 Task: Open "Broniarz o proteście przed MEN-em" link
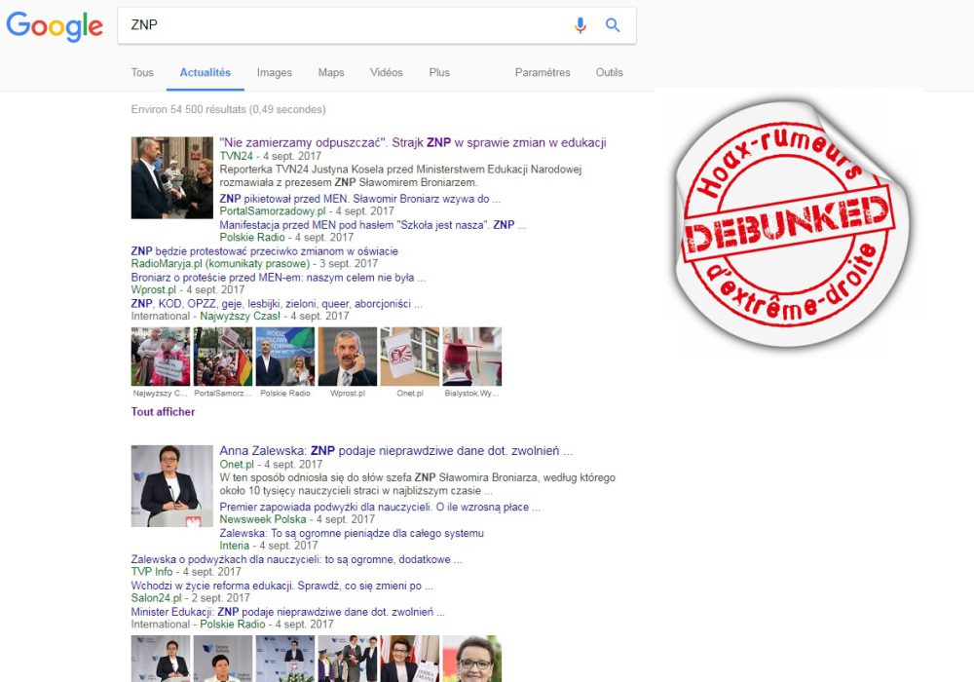point(279,277)
